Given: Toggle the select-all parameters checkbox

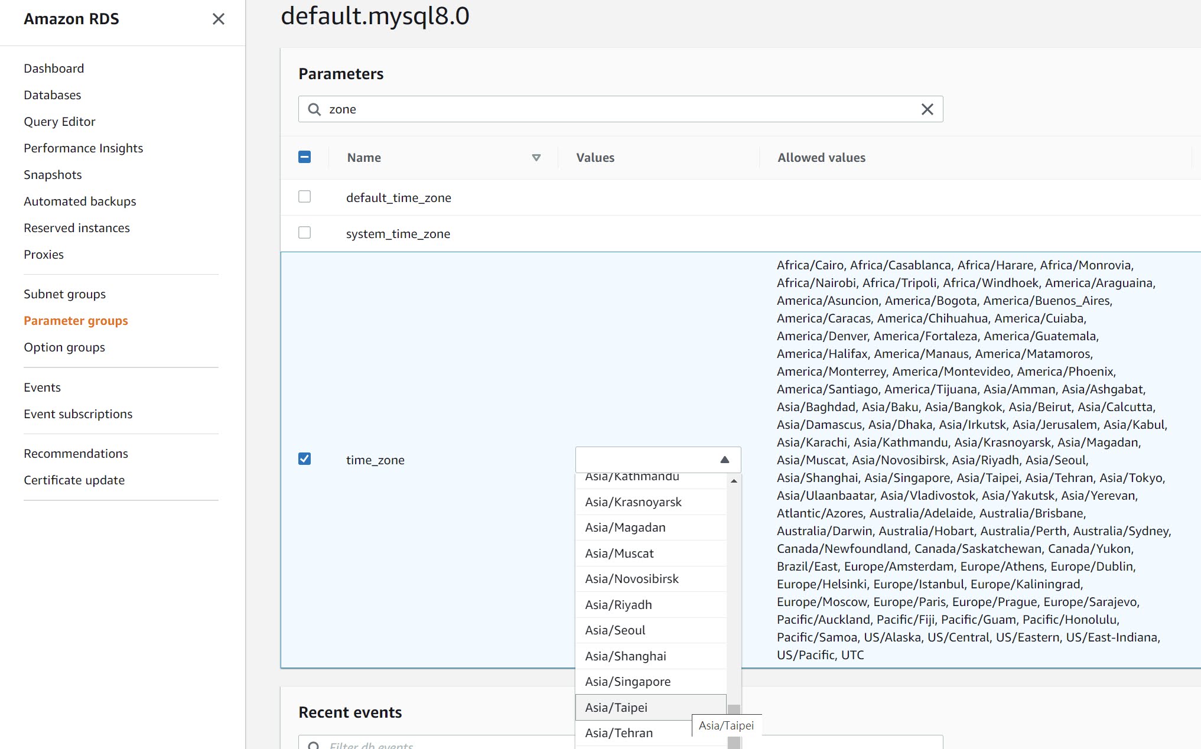Looking at the screenshot, I should (304, 157).
